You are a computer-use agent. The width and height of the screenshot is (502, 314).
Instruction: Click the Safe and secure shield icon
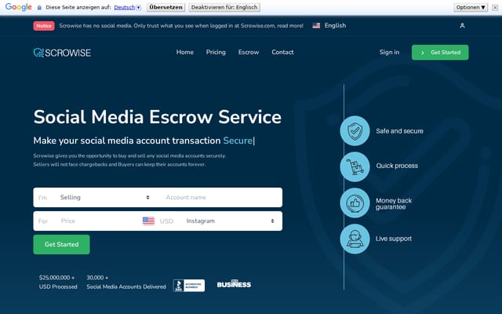[355, 131]
